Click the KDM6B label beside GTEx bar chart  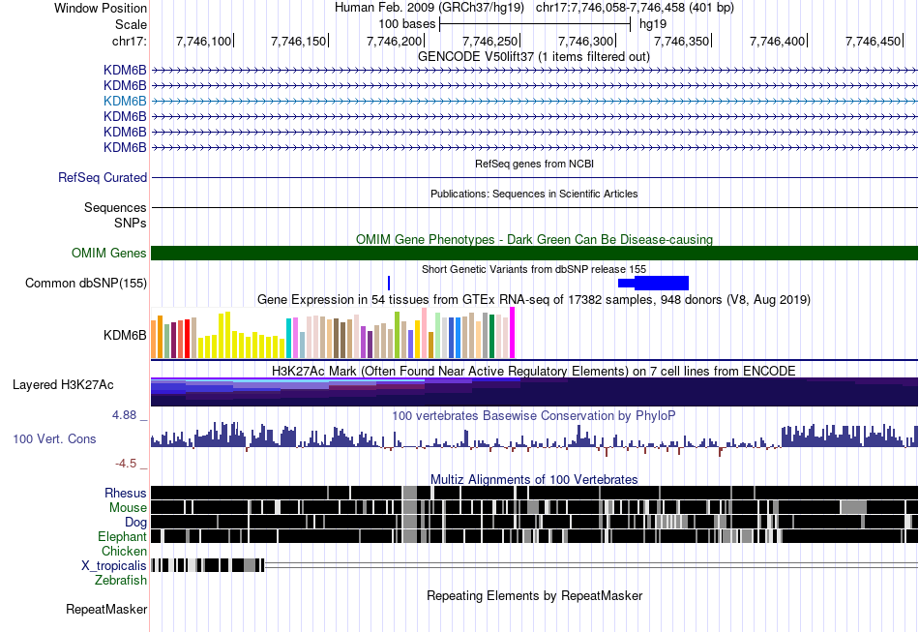click(x=125, y=335)
